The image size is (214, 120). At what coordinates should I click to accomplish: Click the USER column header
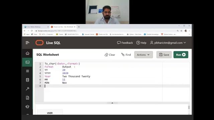point(50,113)
